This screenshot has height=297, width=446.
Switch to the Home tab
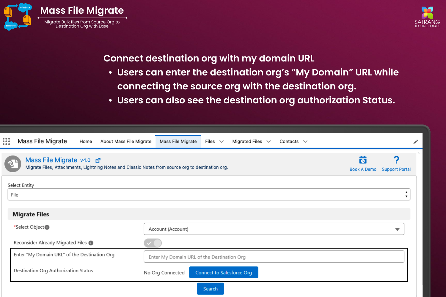pyautogui.click(x=86, y=141)
